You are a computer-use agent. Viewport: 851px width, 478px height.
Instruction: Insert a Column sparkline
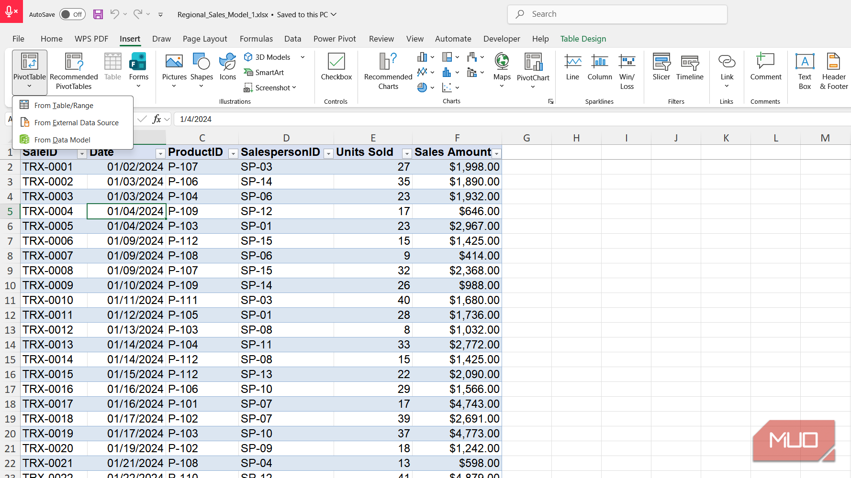click(x=600, y=67)
